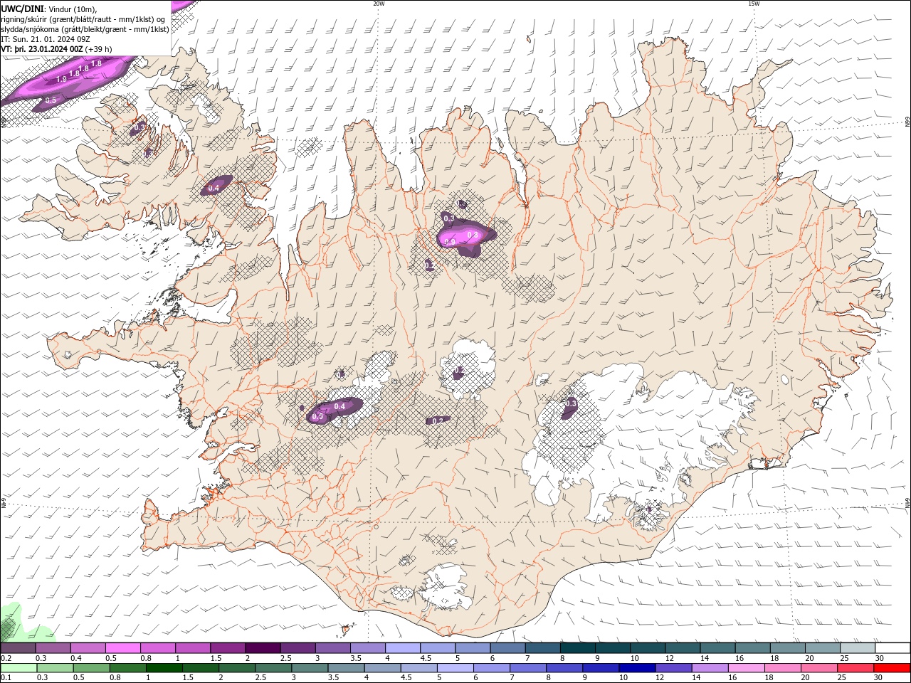Click the light pink rain swatch labeled 16
The image size is (911, 683).
(x=747, y=667)
